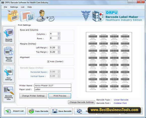Click the Paper used text field

[53, 89]
